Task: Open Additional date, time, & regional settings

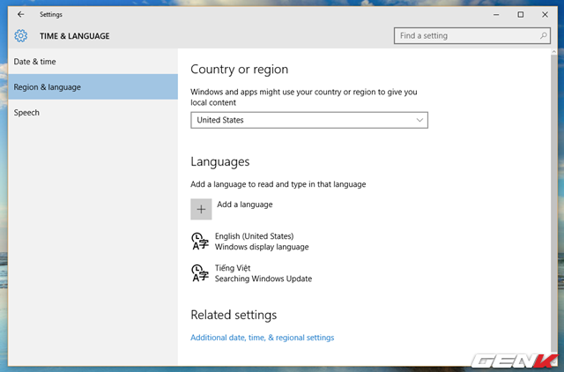Action: click(x=263, y=338)
